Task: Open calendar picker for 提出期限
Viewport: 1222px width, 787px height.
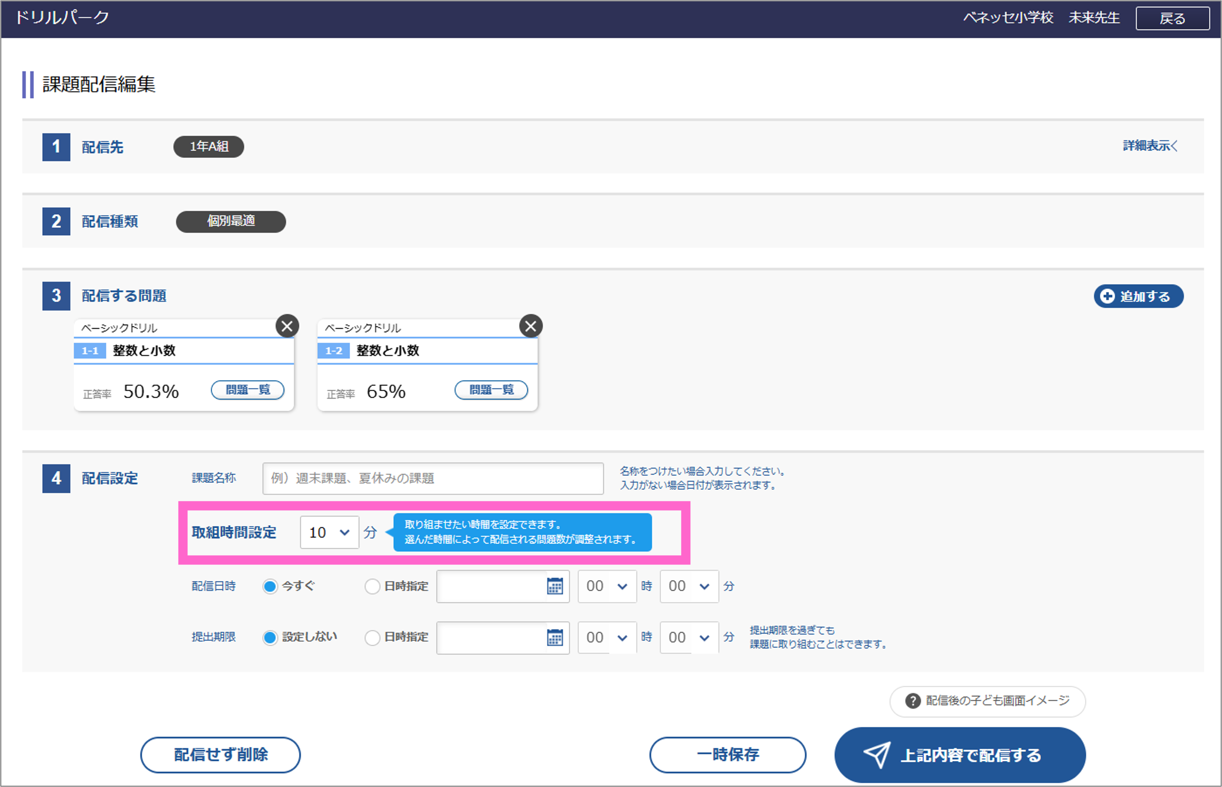Action: (555, 637)
